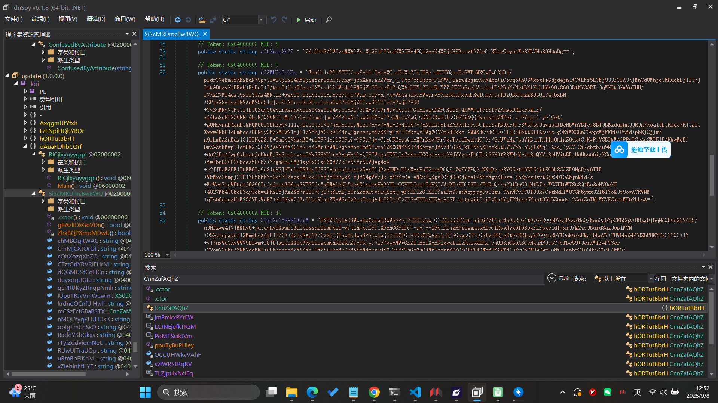Screen dimensions: 718x403
Task: Click the code editor vertical scrollbar
Action: [711, 176]
